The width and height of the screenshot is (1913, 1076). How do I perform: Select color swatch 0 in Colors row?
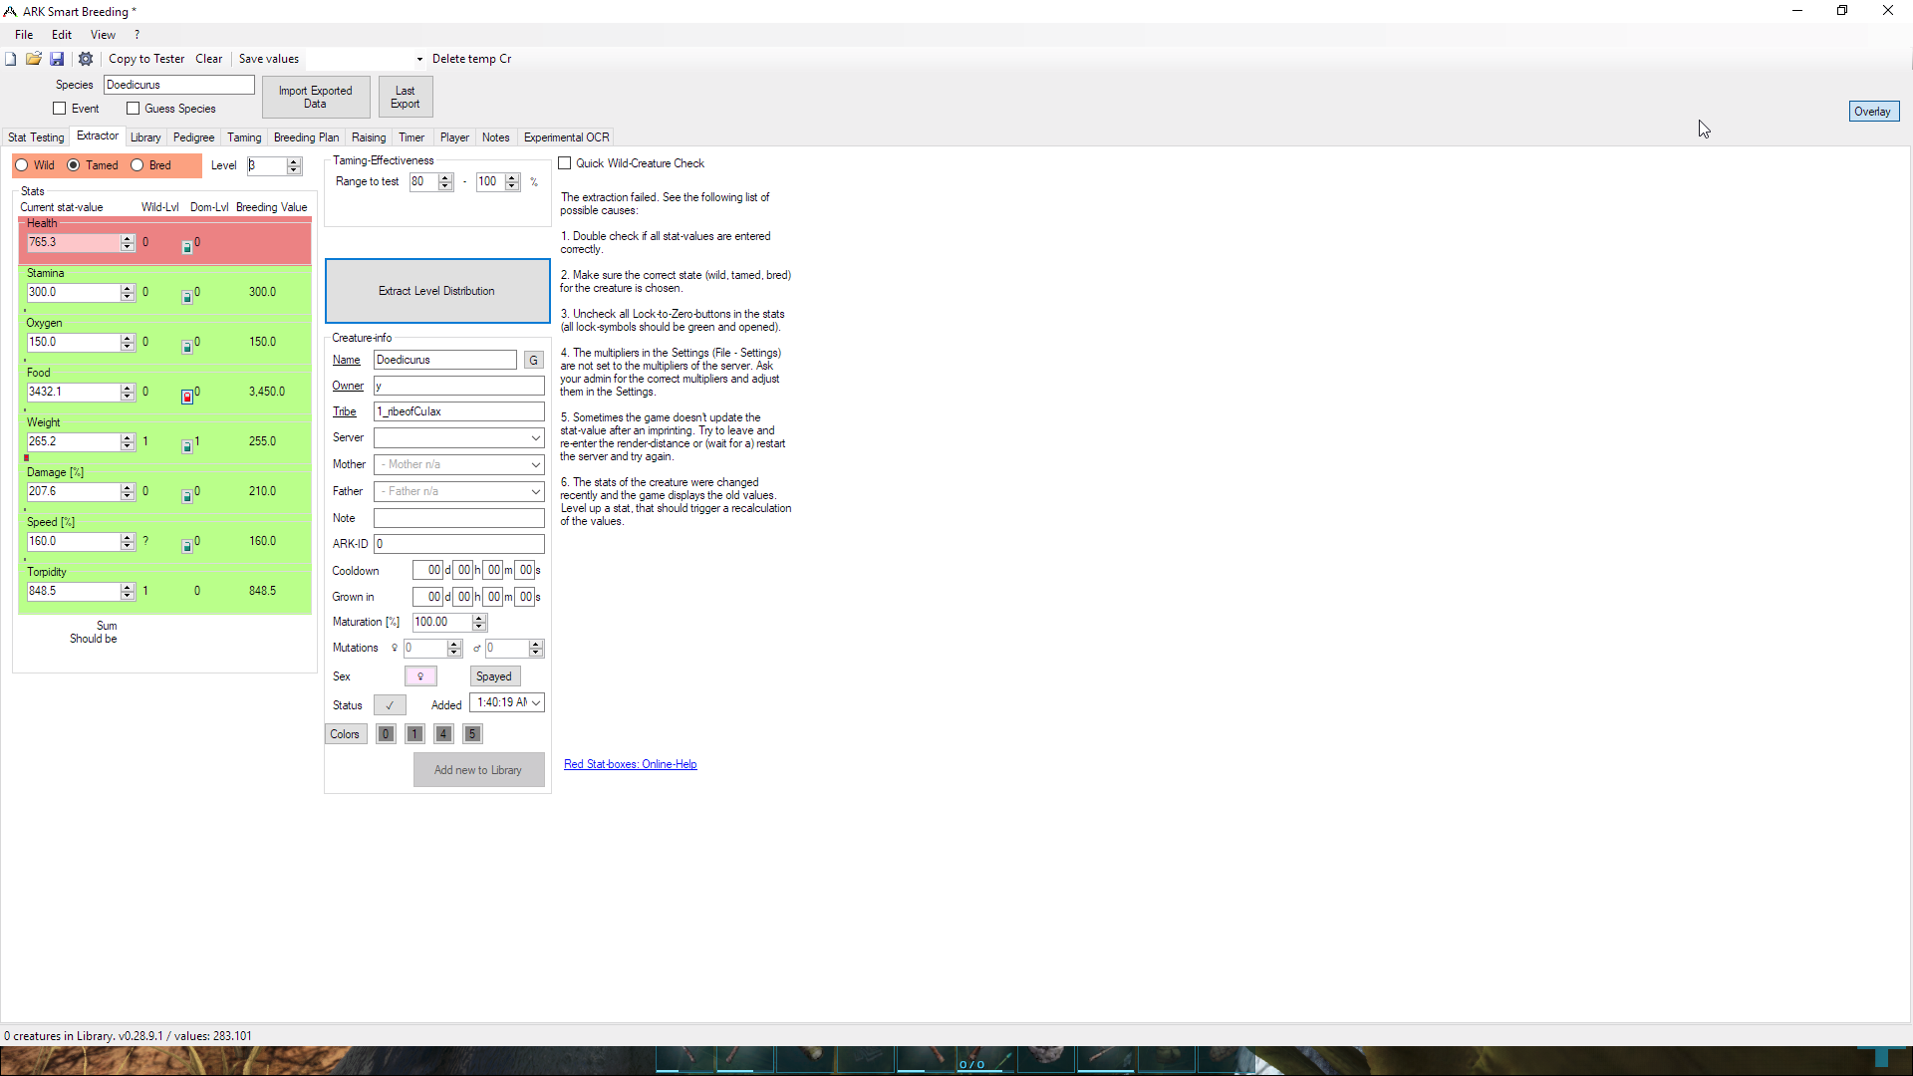pos(385,734)
